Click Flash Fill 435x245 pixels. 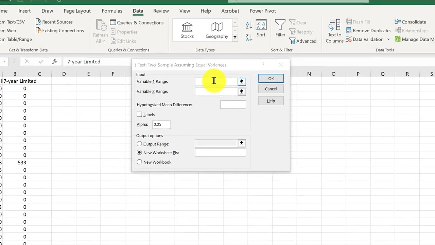click(358, 22)
